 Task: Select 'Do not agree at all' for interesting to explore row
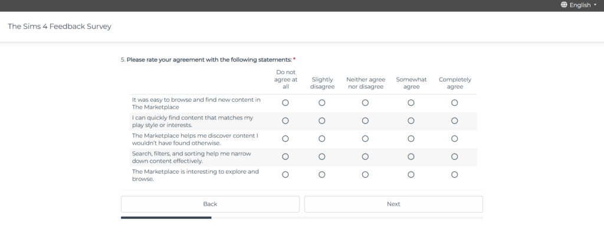(x=285, y=174)
